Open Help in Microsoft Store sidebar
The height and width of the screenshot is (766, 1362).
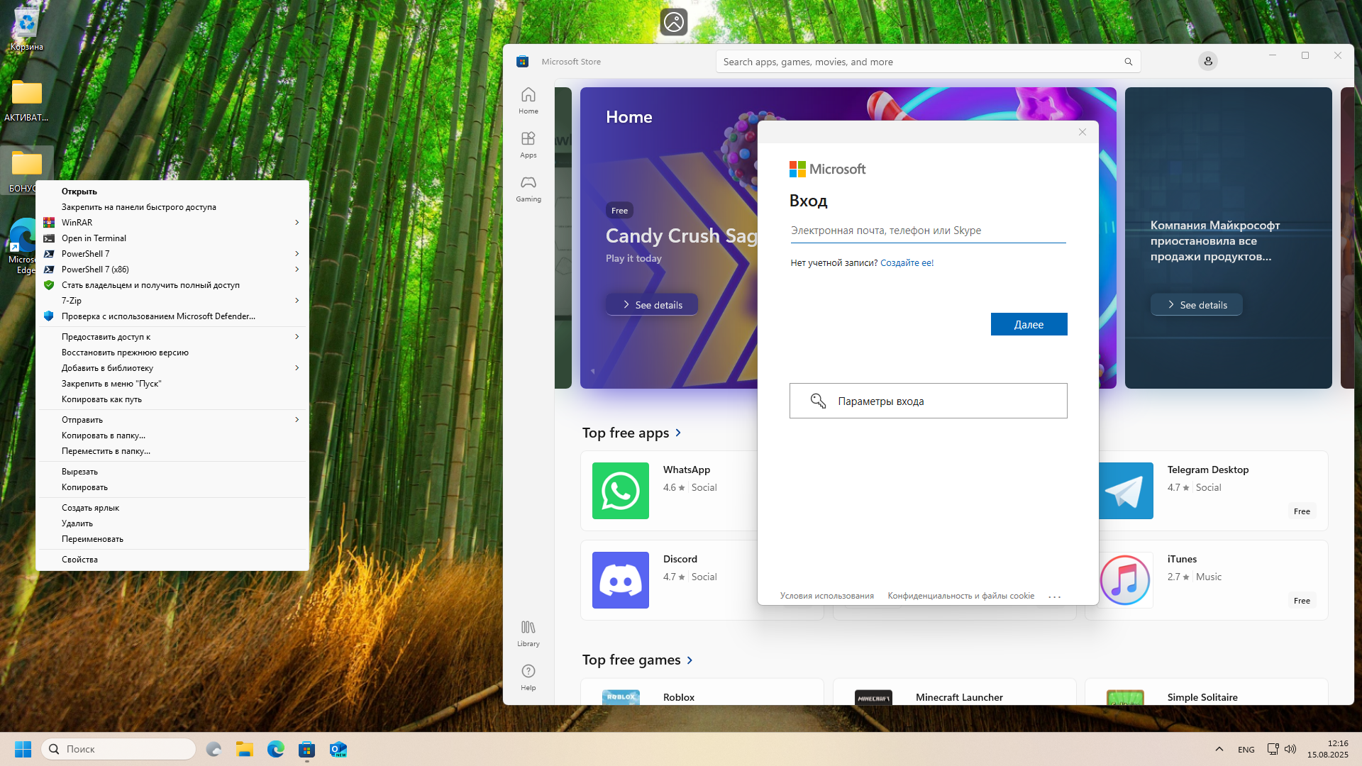[x=528, y=677]
